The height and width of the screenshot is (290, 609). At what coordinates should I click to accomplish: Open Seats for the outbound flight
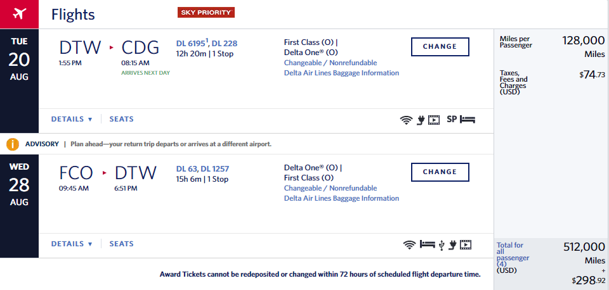click(121, 119)
